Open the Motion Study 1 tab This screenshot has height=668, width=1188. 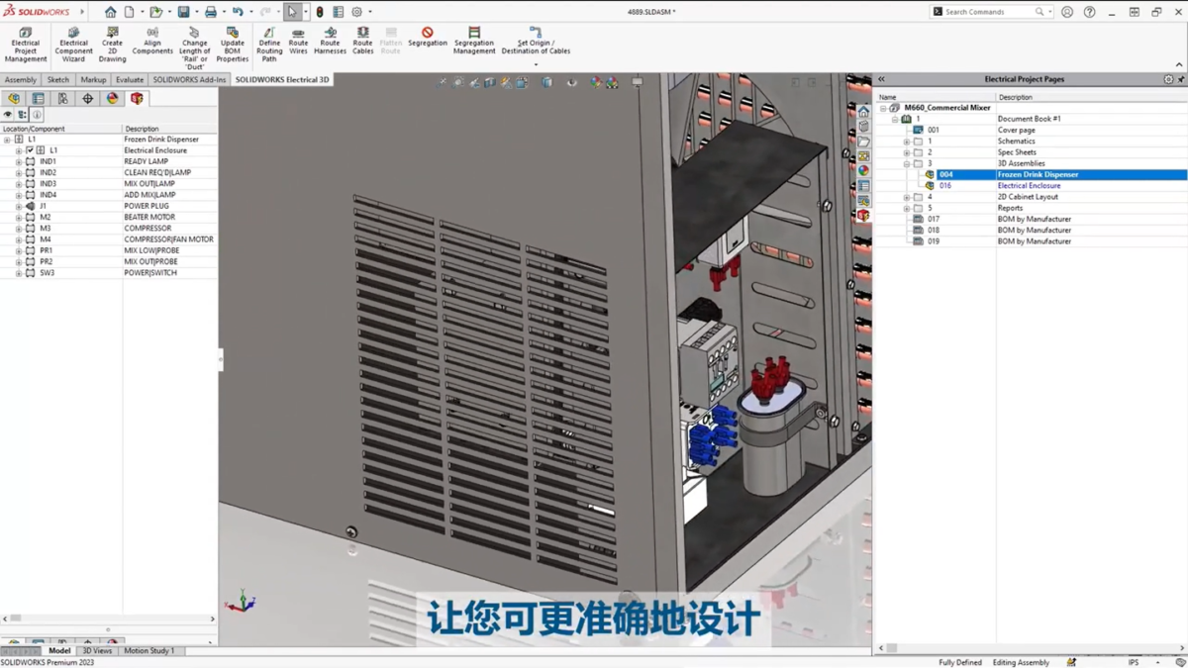tap(149, 651)
